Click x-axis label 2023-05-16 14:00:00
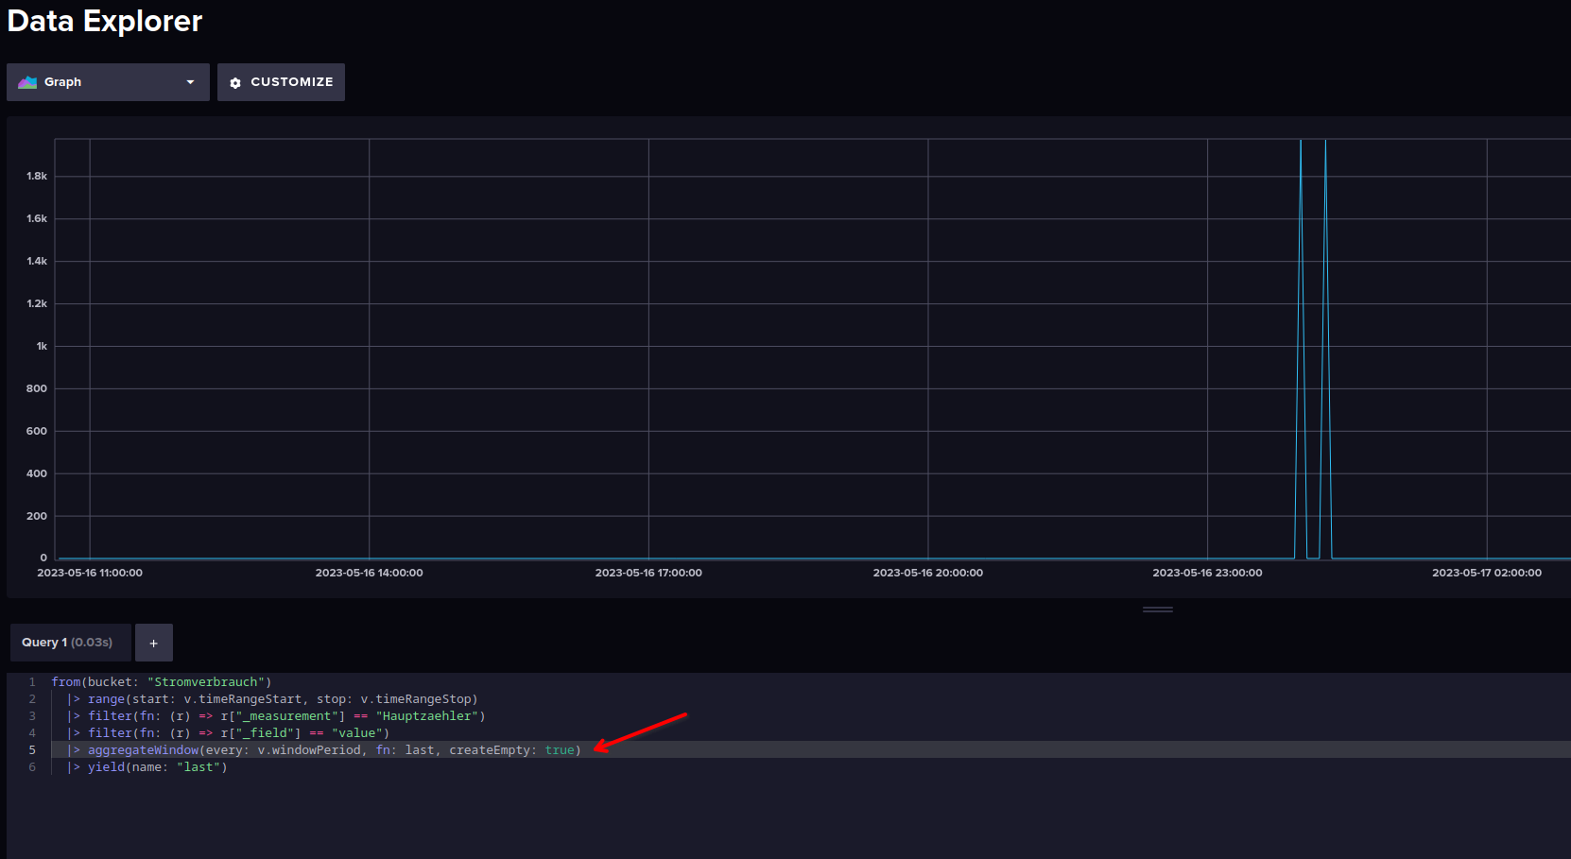1571x859 pixels. pyautogui.click(x=370, y=573)
